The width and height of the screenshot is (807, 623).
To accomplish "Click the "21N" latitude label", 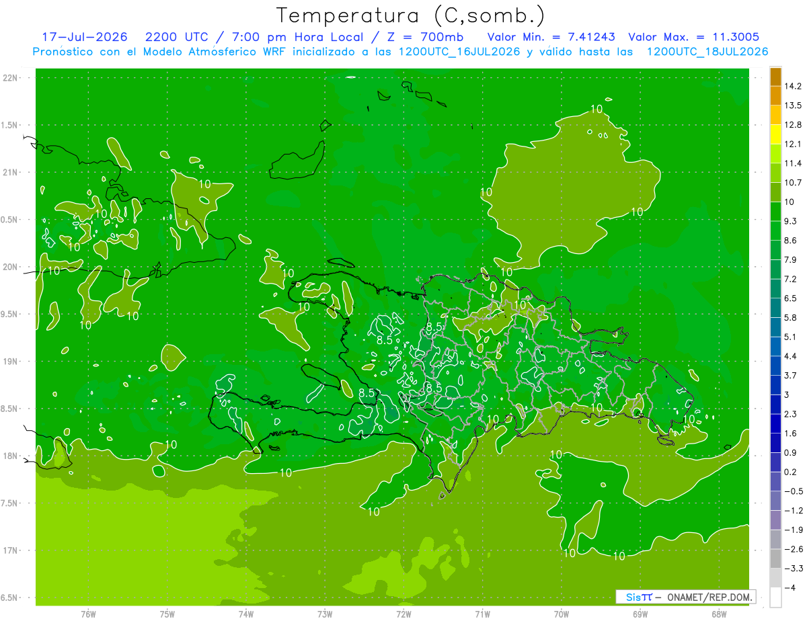I will point(10,173).
